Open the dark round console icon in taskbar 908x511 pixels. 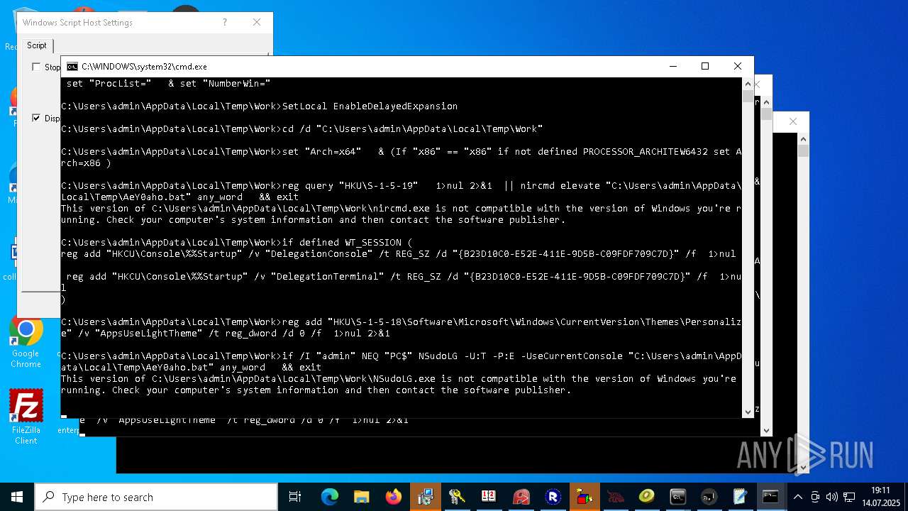[x=709, y=497]
